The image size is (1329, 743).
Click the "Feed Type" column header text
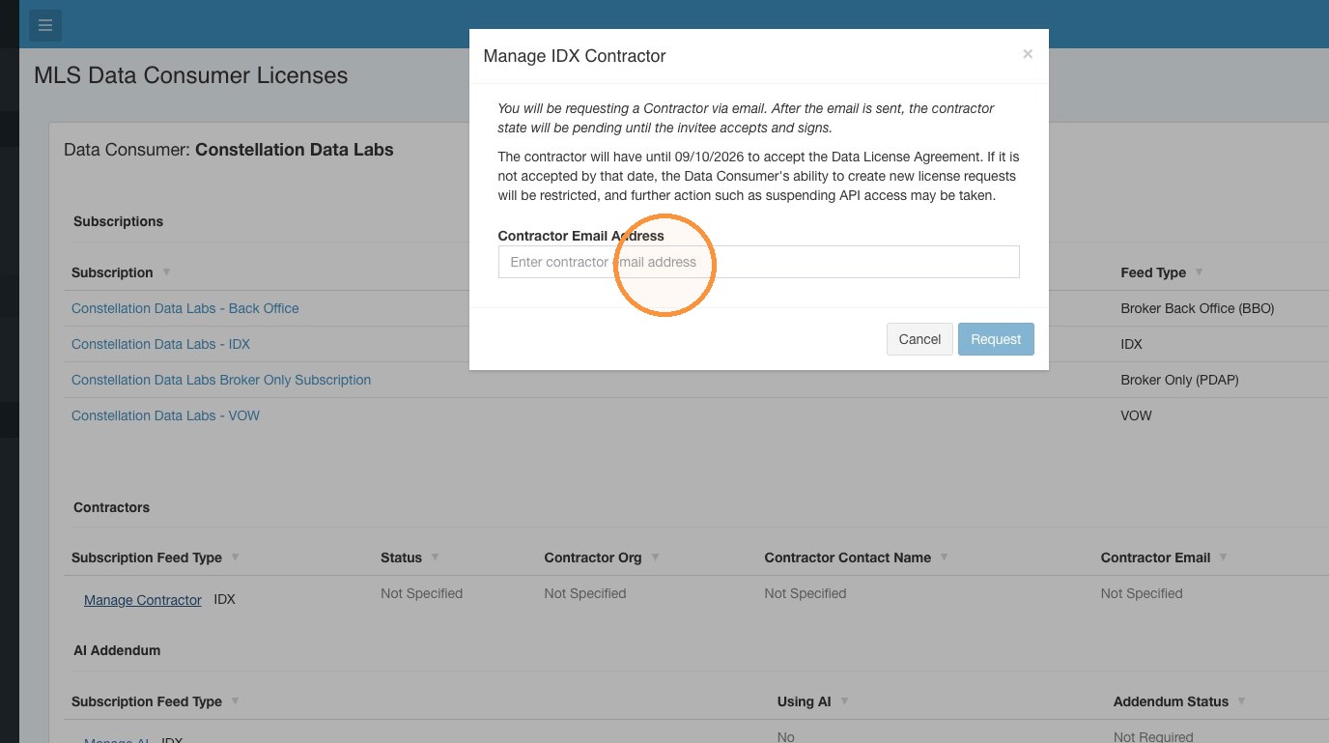[x=1153, y=272]
